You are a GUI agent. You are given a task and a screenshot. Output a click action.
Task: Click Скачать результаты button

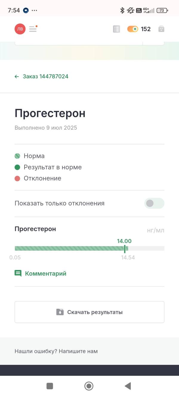(89, 312)
